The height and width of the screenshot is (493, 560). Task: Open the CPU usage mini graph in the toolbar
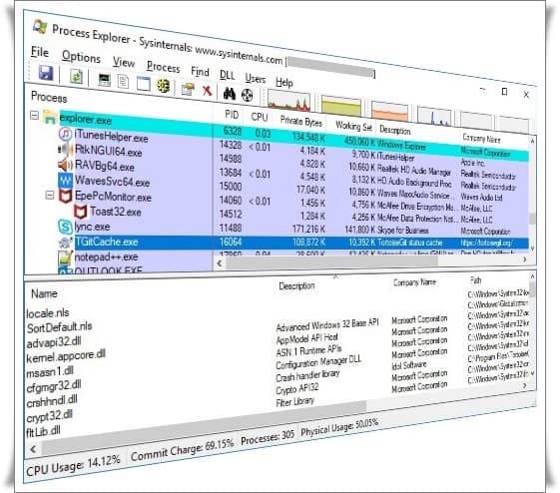[x=288, y=100]
